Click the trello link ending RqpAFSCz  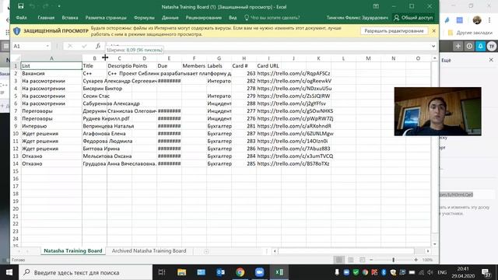[x=293, y=73]
